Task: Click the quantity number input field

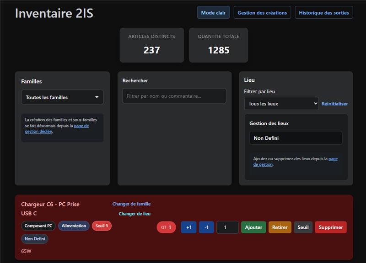Action: pos(227,227)
